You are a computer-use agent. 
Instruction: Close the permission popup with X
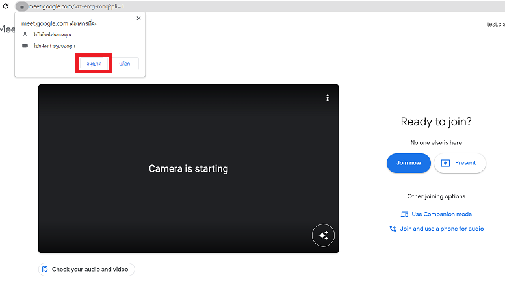[x=138, y=18]
